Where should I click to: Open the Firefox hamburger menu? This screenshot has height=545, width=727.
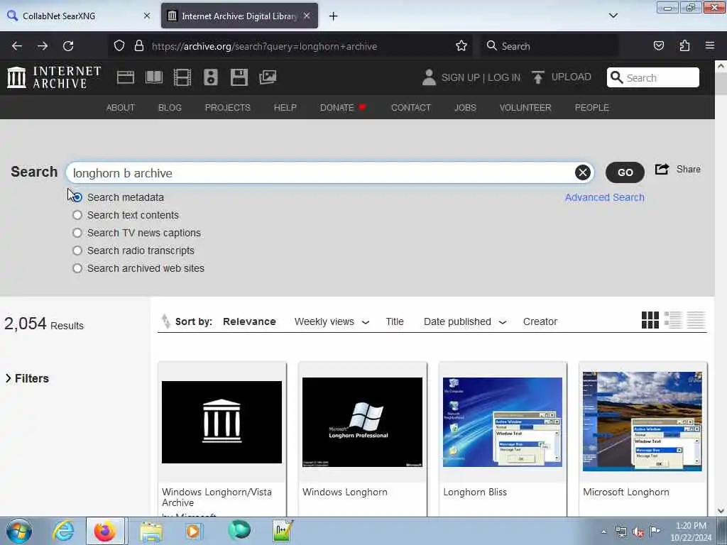(x=710, y=46)
